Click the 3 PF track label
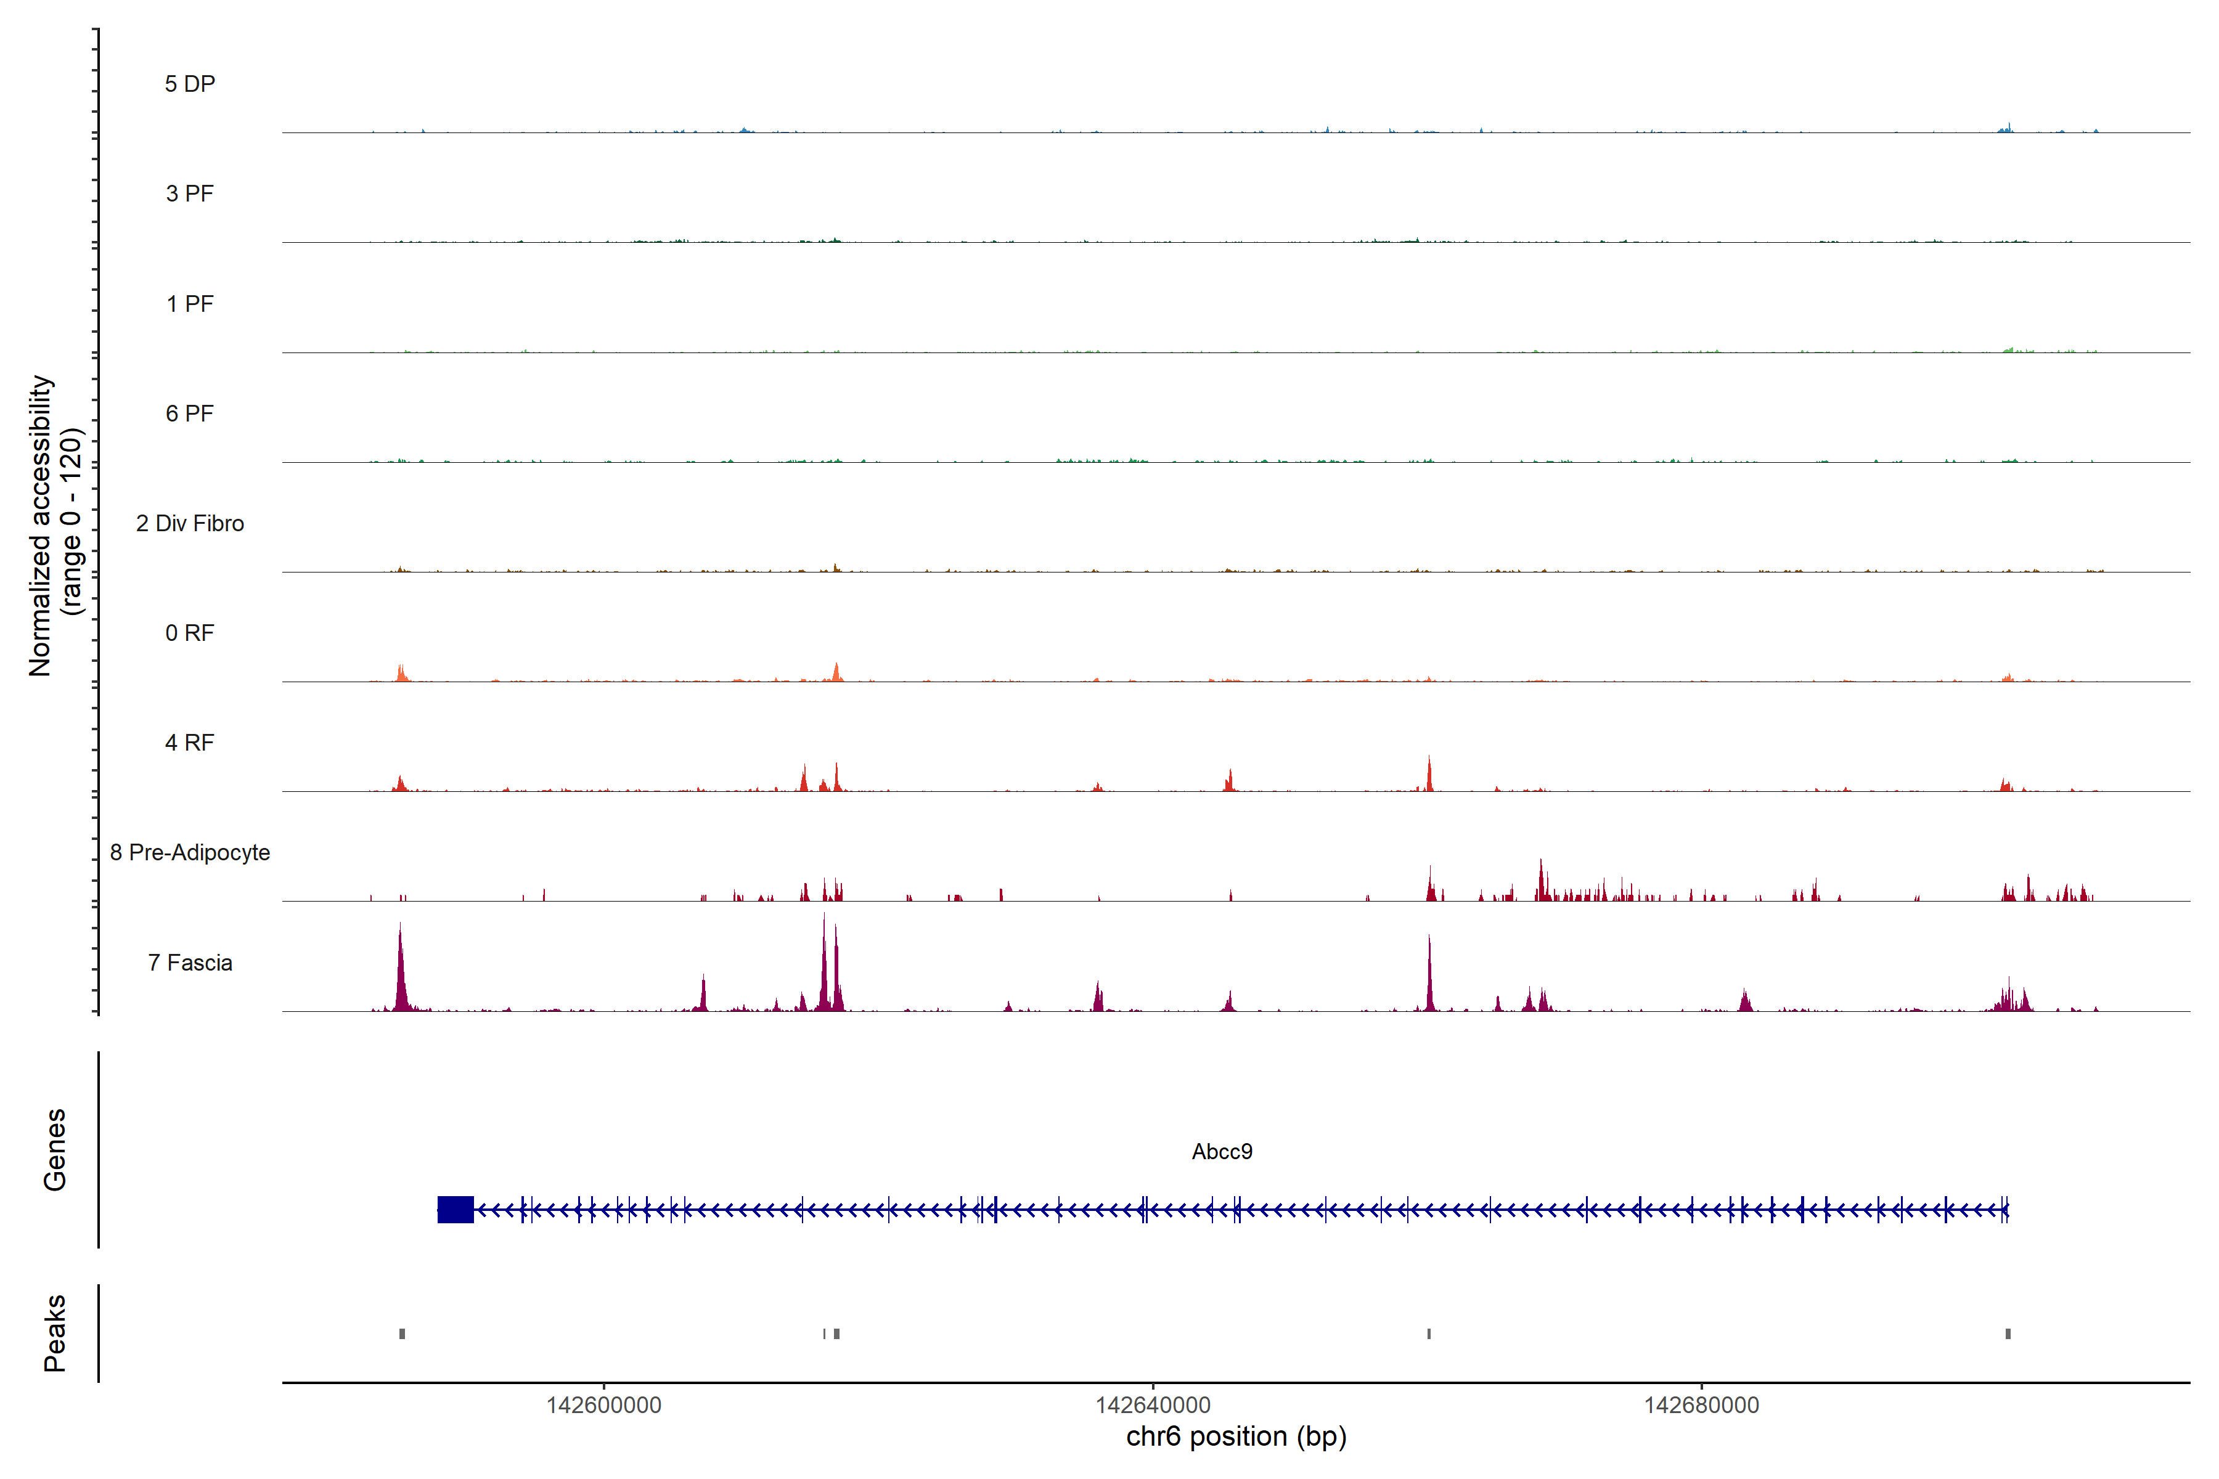This screenshot has width=2219, height=1479. (190, 194)
